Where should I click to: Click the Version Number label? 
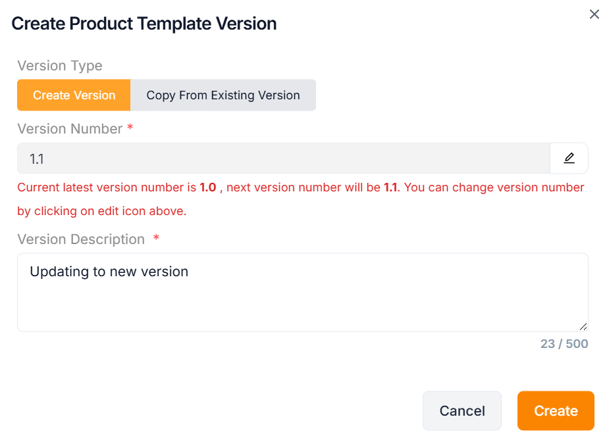[x=70, y=129]
